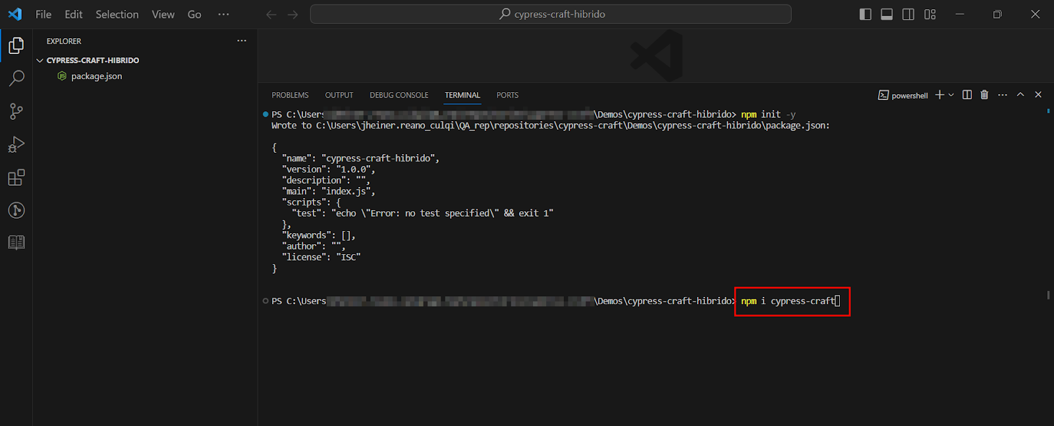Click the "npm init -y" command text
The image size is (1054, 426).
(768, 115)
